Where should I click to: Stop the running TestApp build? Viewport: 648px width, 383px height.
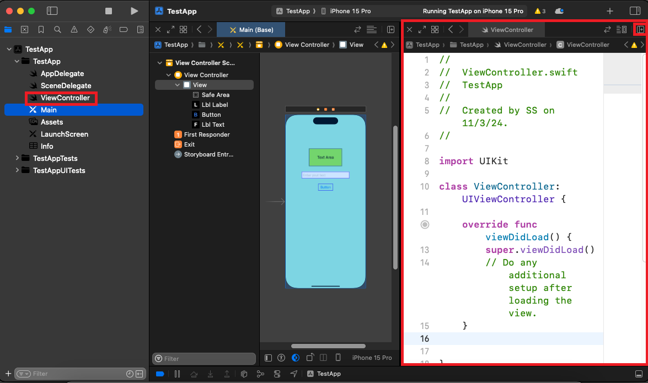tap(109, 11)
